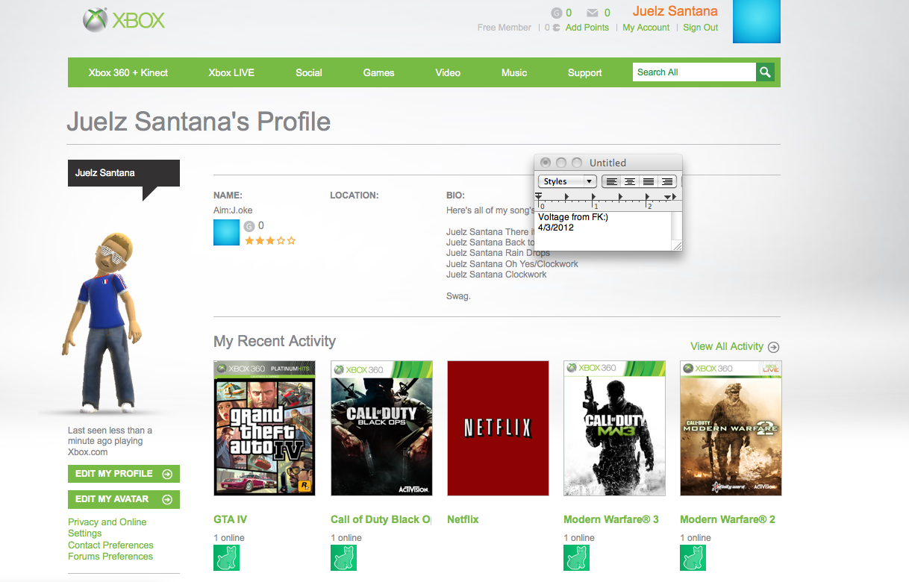Screen dimensions: 909x582
Task: Open the Netflix tile
Action: pyautogui.click(x=498, y=428)
